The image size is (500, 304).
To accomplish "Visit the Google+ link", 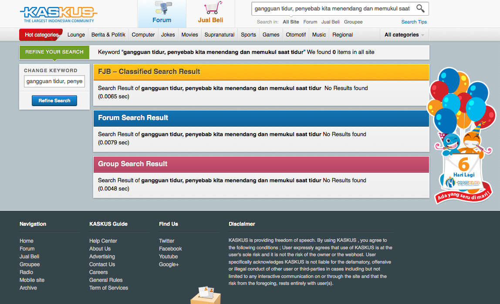I will [169, 264].
